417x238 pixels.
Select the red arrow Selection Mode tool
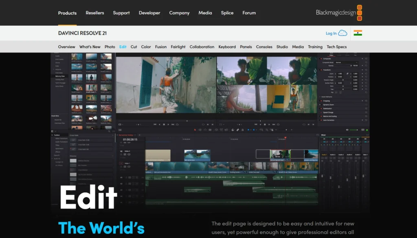(x=195, y=130)
